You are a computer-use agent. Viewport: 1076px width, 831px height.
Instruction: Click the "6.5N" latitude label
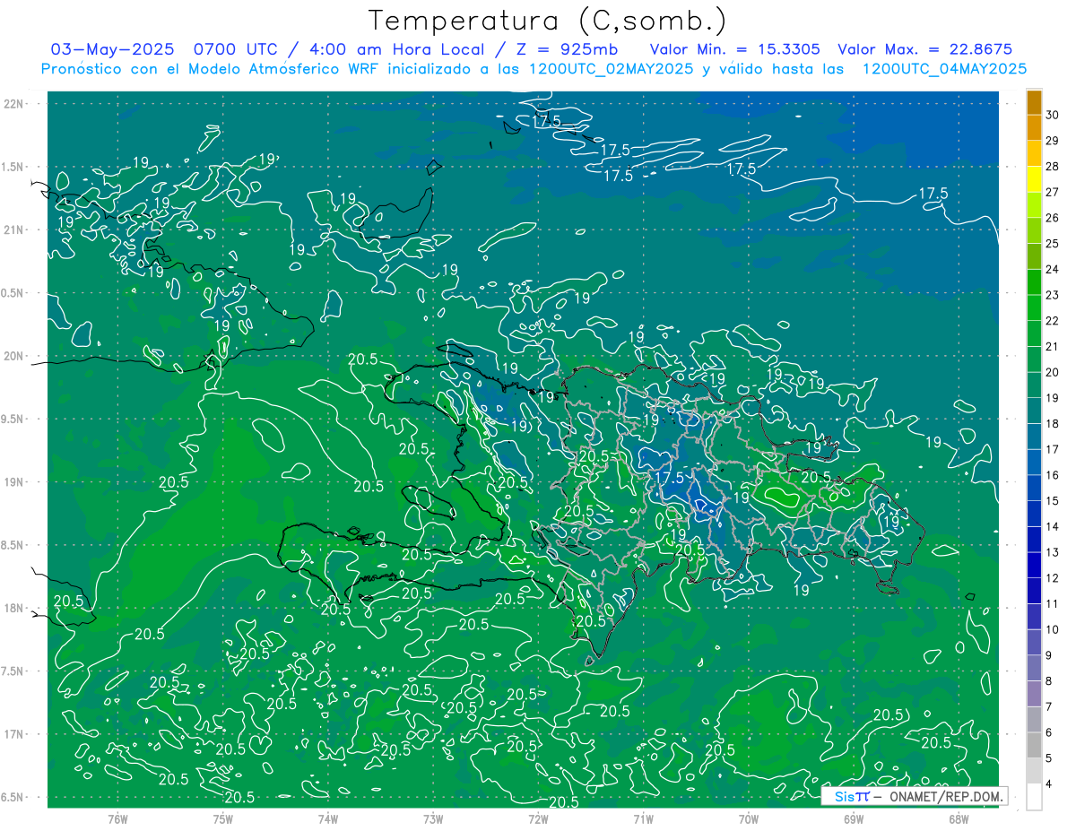coord(13,797)
